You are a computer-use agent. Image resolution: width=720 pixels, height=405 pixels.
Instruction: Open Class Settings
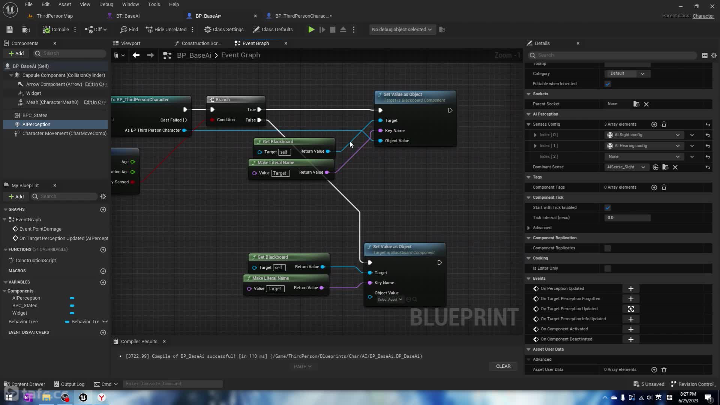click(224, 30)
